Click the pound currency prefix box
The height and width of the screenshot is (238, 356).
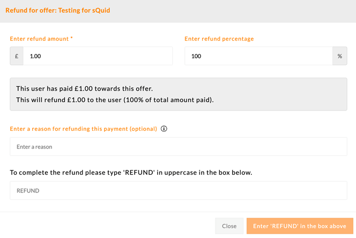click(x=17, y=56)
